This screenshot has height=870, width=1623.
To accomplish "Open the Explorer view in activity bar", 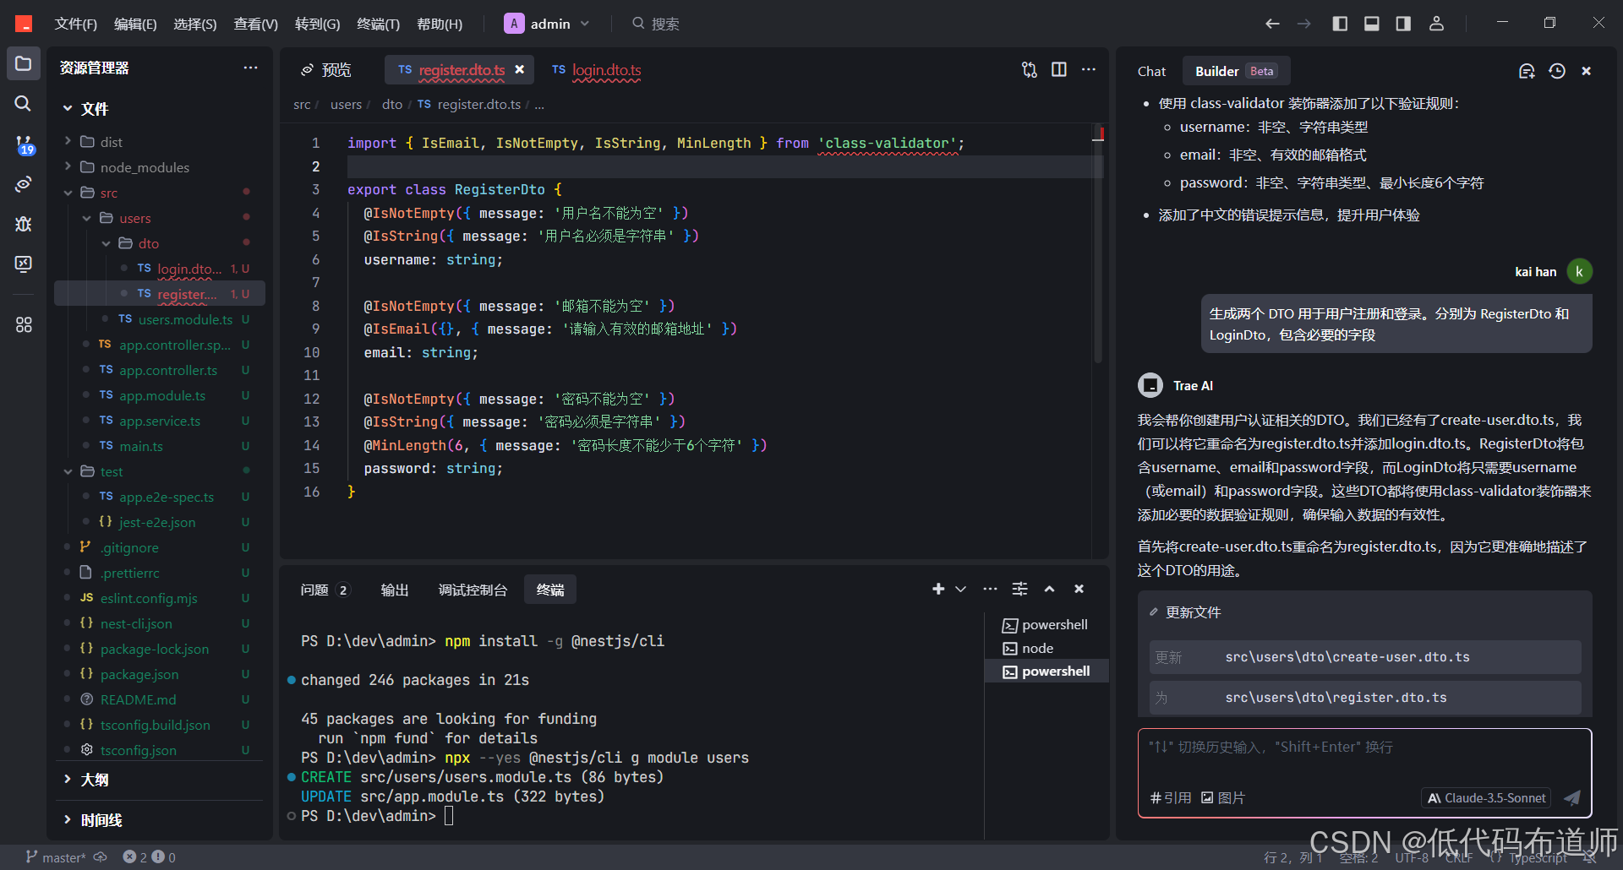I will tap(24, 64).
